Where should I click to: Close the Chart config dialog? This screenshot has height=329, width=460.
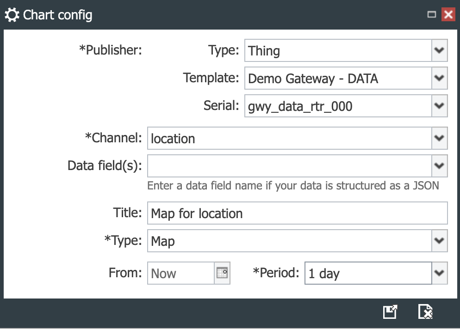448,14
